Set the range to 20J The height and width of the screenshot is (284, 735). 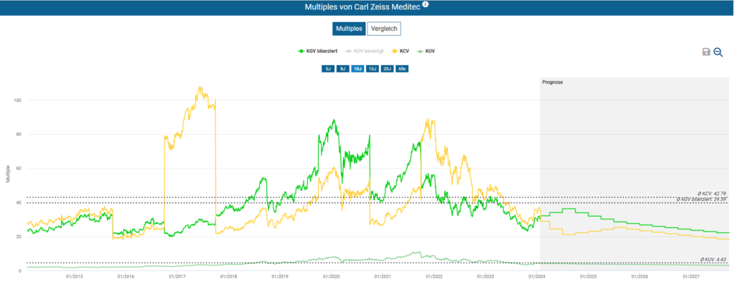[x=387, y=69]
